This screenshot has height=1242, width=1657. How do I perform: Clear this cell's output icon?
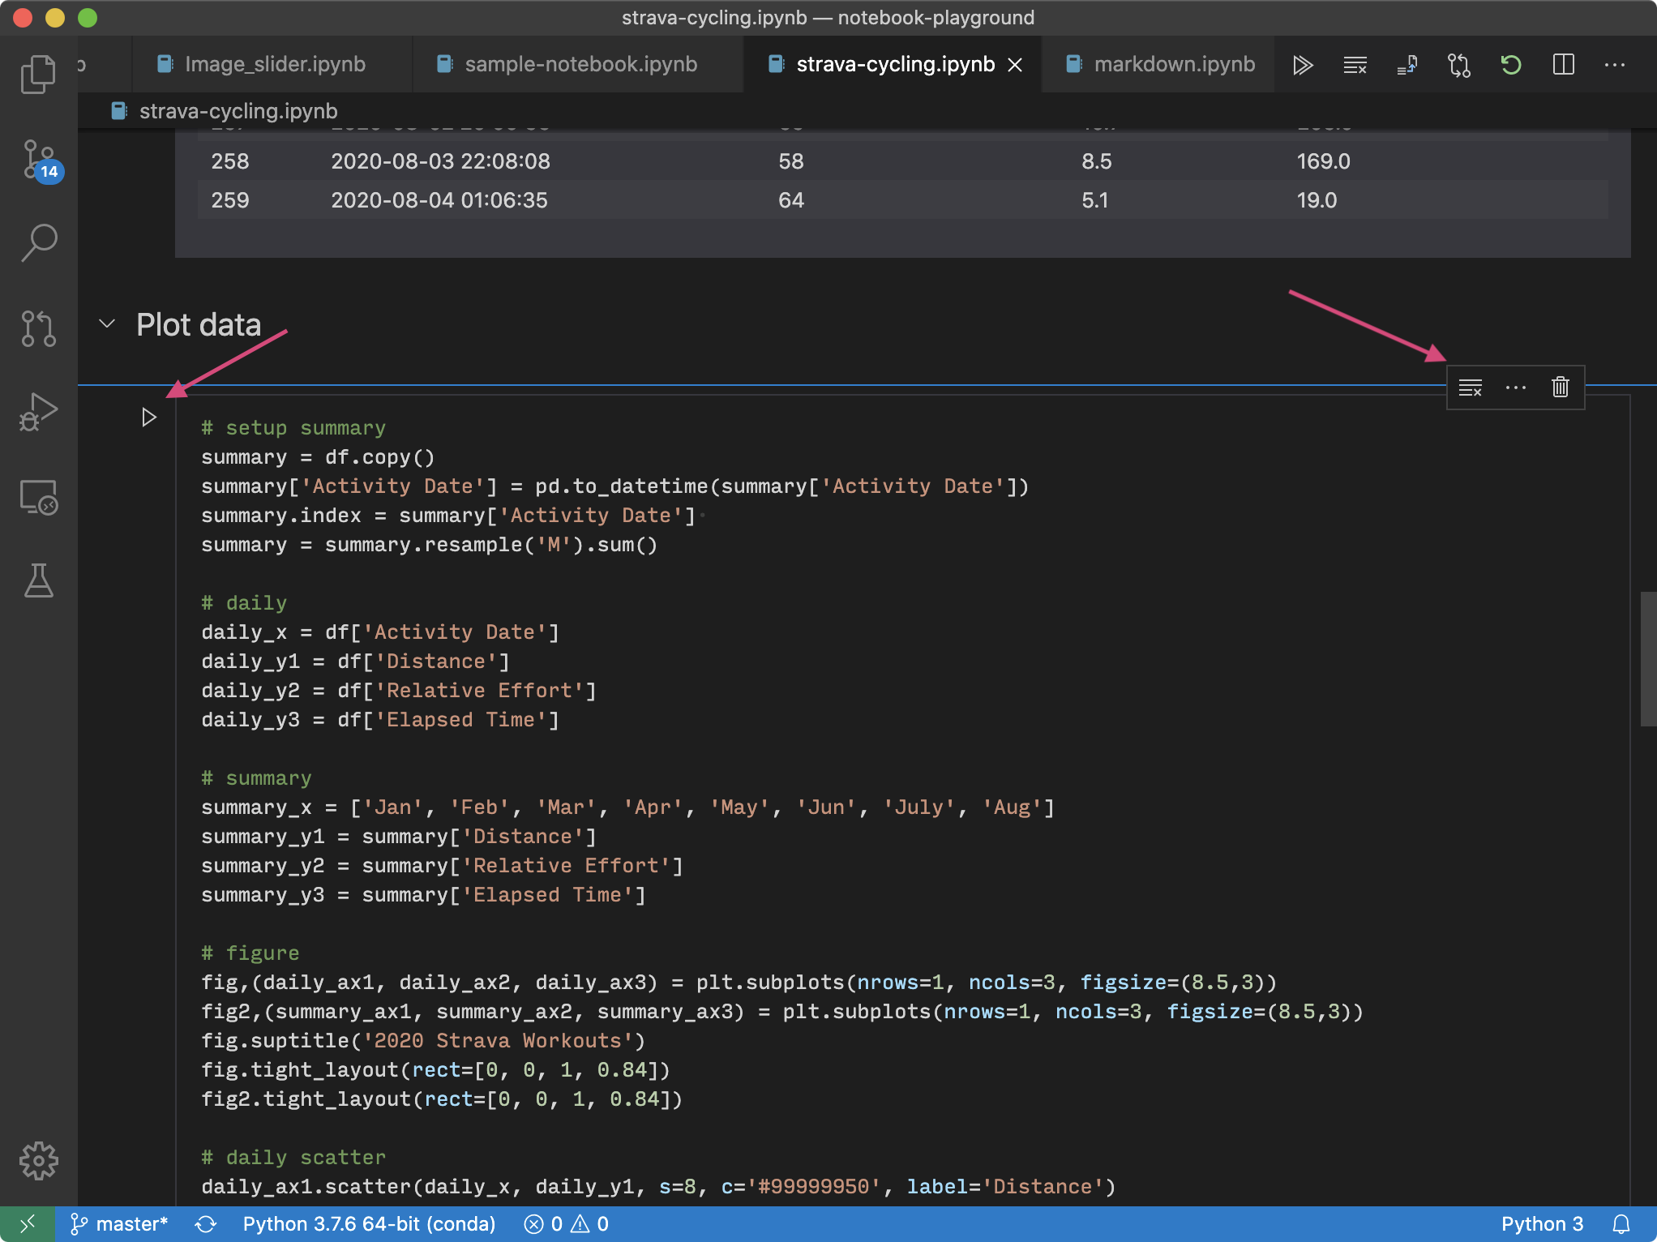1470,388
